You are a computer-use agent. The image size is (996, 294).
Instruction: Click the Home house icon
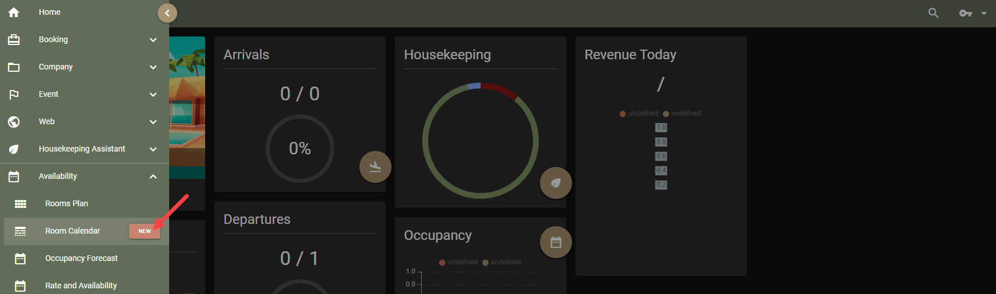[x=14, y=12]
